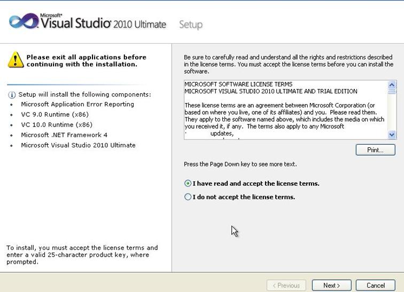Image resolution: width=404 pixels, height=292 pixels.
Task: Select 'I do not accept the license terms'
Action: (x=188, y=197)
